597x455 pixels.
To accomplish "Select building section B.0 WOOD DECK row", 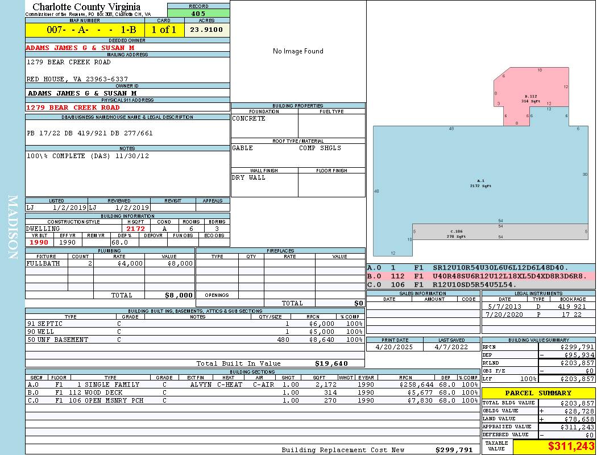I will pos(252,392).
